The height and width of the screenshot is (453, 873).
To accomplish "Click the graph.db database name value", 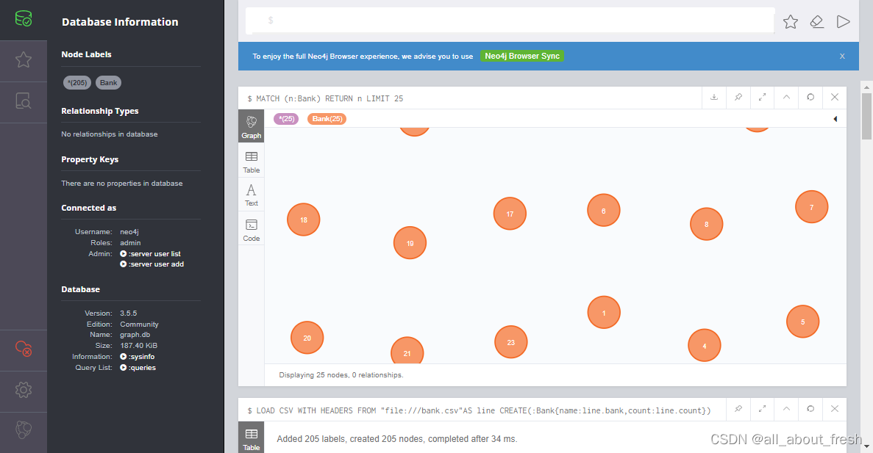I will coord(135,335).
